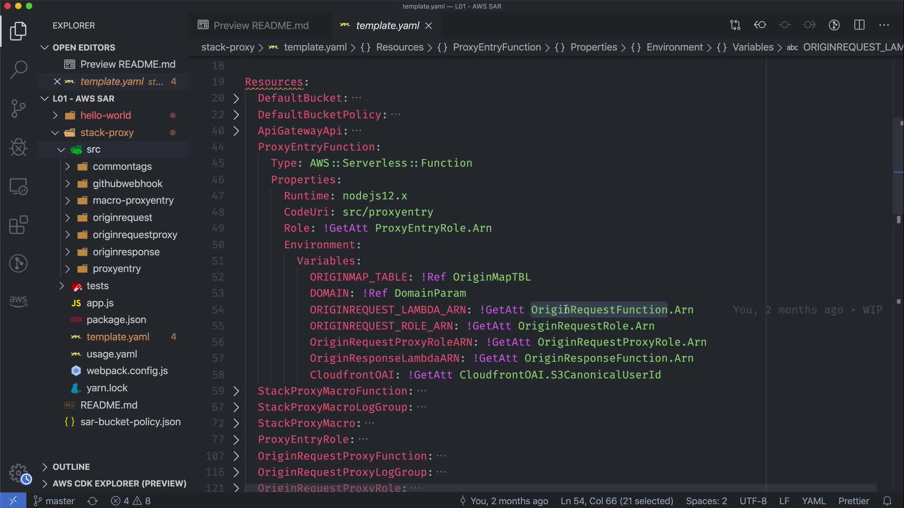
Task: Close the template.yaml editor tab
Action: (428, 25)
